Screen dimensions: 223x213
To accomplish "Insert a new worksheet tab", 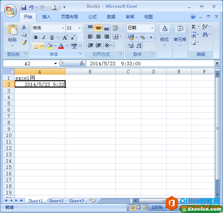I will (93, 201).
